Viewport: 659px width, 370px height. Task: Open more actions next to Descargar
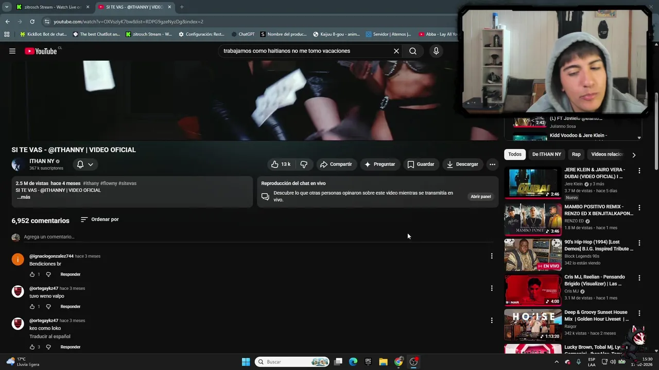pyautogui.click(x=492, y=164)
